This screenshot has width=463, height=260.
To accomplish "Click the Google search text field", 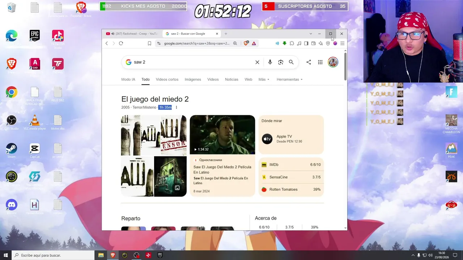I will [x=193, y=62].
